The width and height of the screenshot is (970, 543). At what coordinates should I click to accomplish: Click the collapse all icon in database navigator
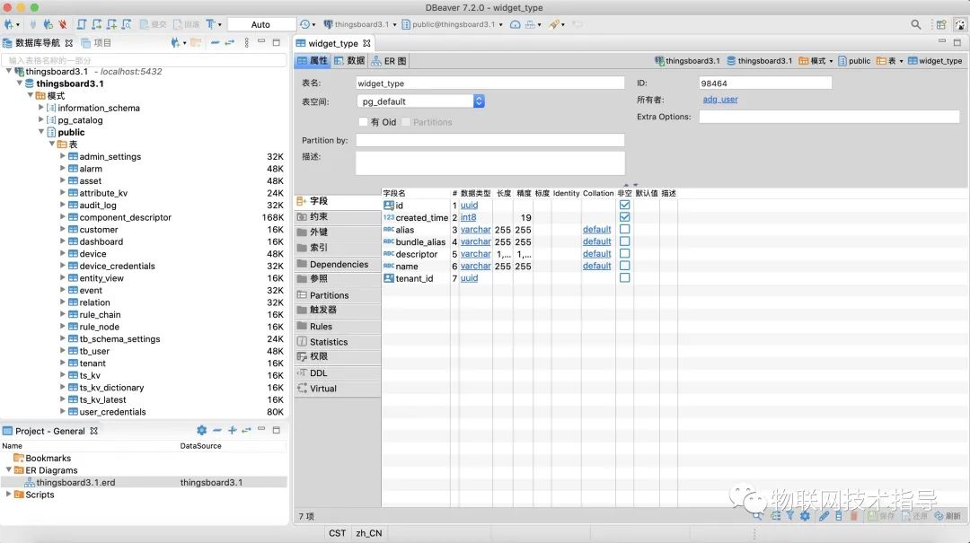click(216, 43)
